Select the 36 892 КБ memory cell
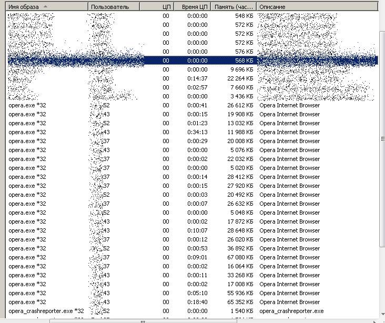Image resolution: width=385 pixels, height=323 pixels. click(240, 248)
